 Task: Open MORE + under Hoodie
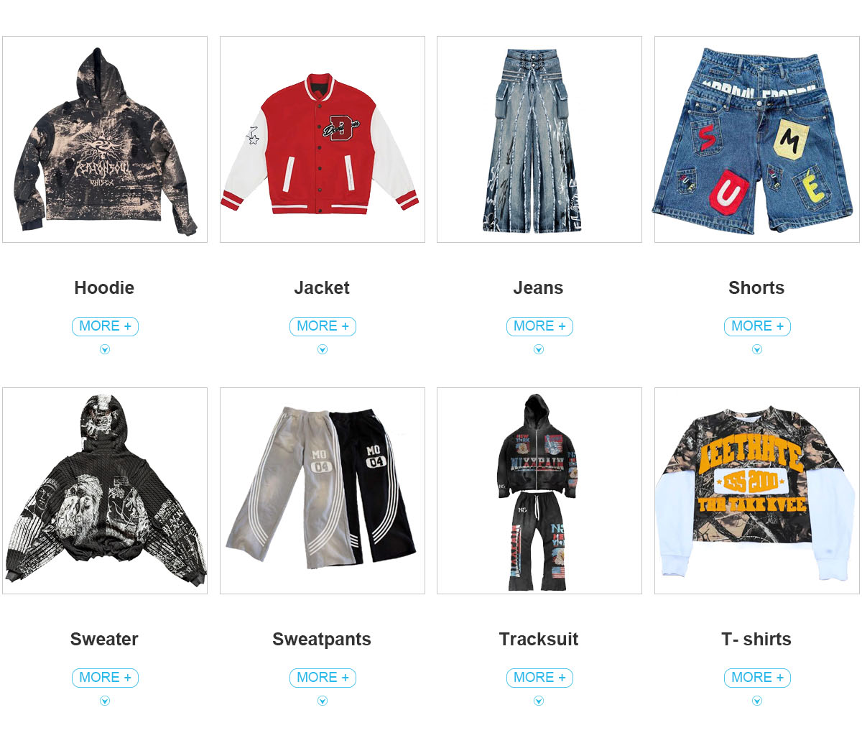(105, 326)
